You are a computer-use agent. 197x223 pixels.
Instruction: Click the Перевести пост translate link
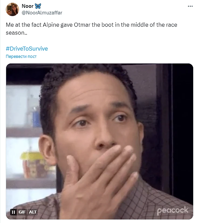[x=21, y=56]
